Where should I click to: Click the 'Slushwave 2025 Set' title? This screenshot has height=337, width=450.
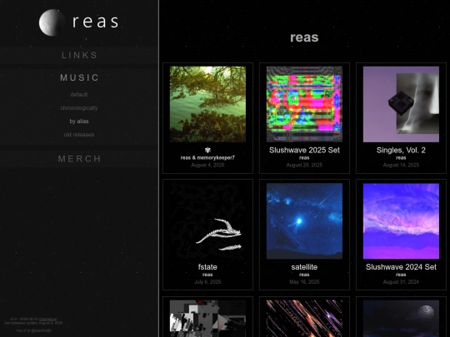pos(304,150)
